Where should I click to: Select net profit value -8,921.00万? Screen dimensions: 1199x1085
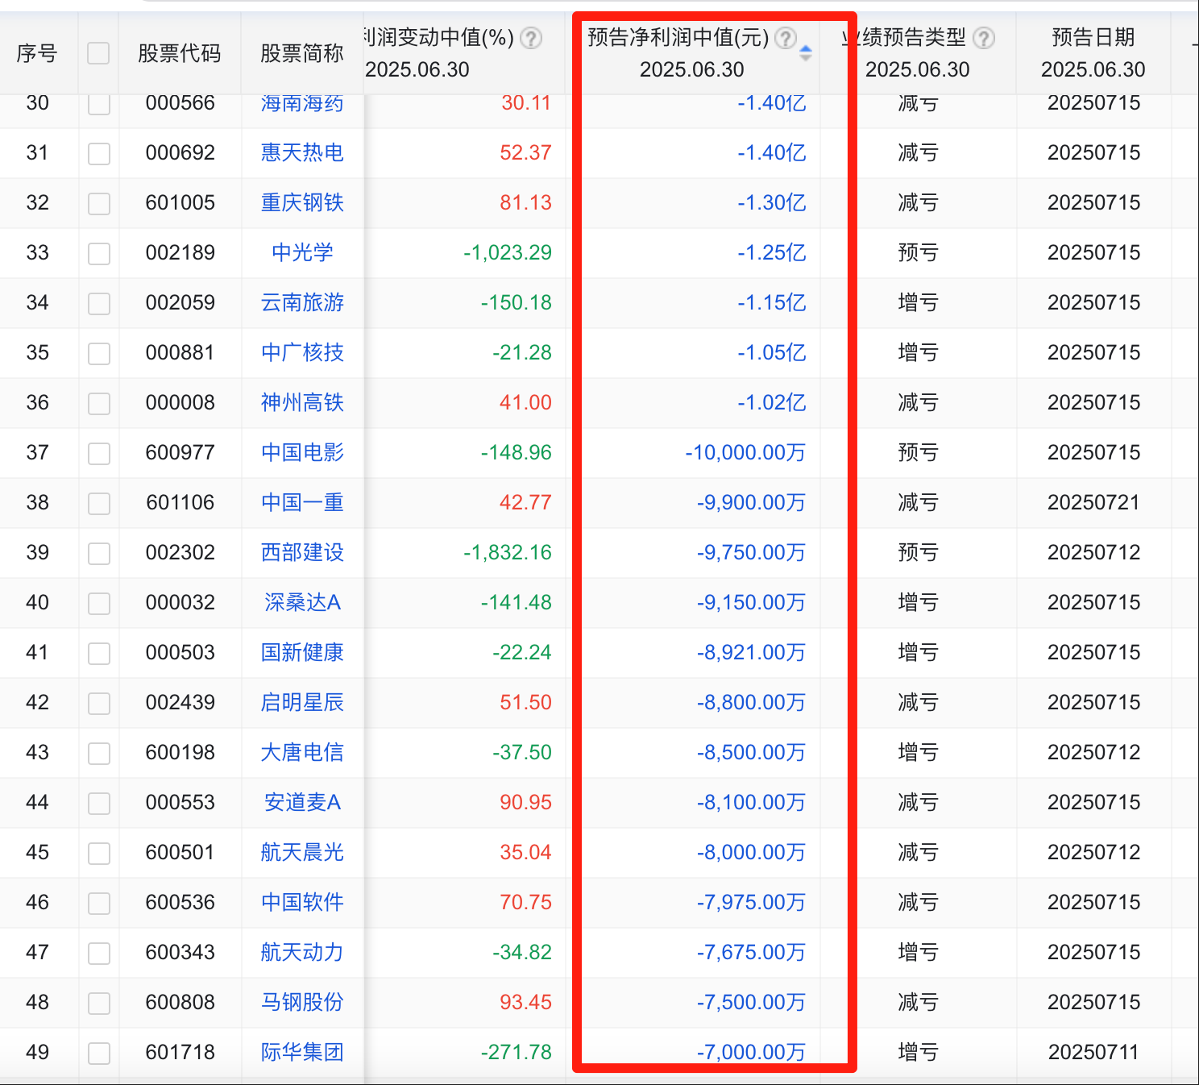(x=751, y=652)
